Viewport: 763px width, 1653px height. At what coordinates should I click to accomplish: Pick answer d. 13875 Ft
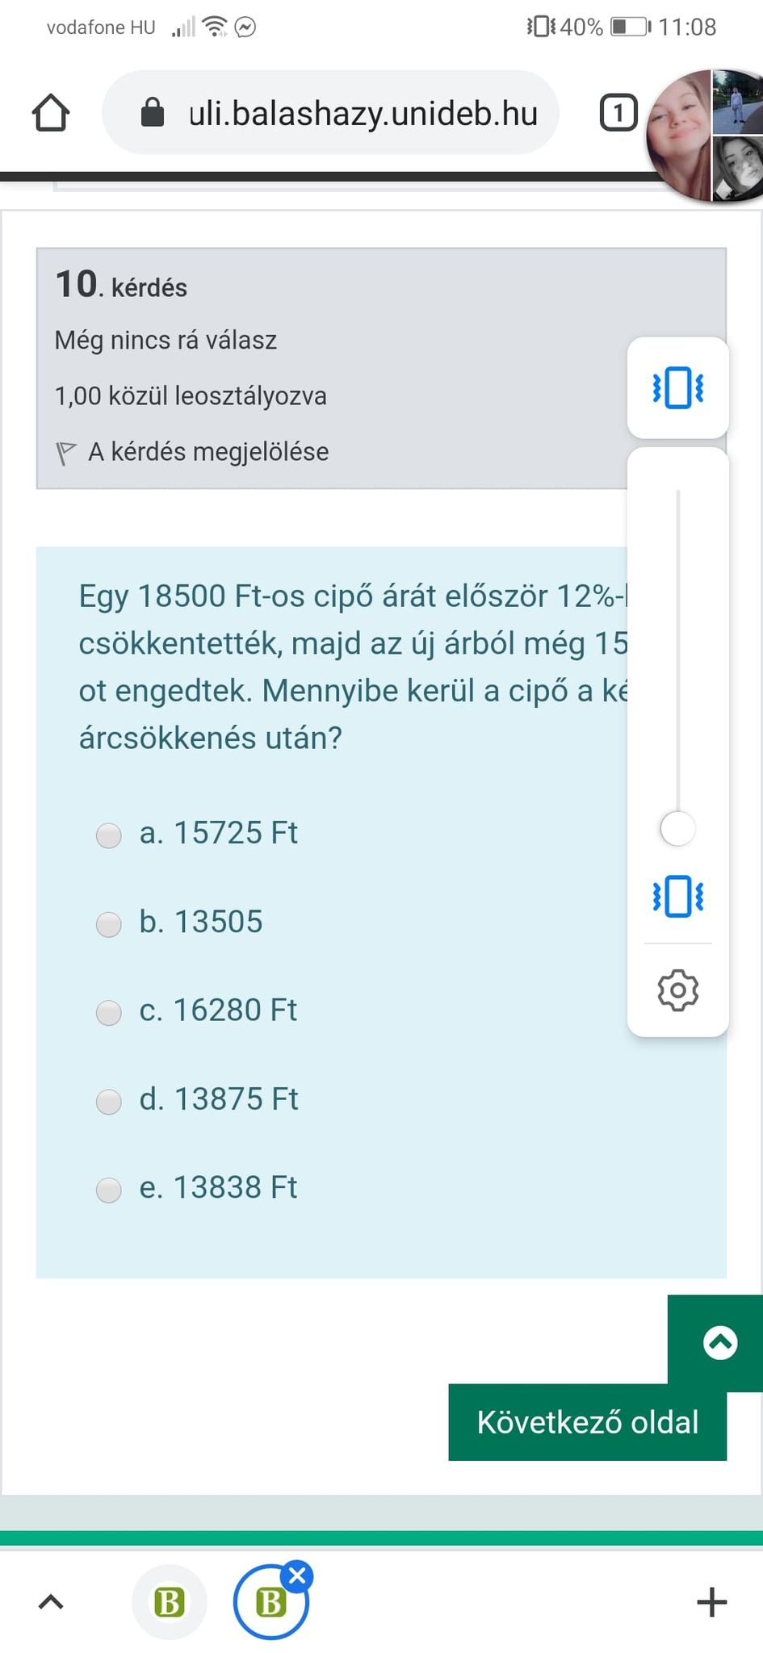coord(109,1101)
